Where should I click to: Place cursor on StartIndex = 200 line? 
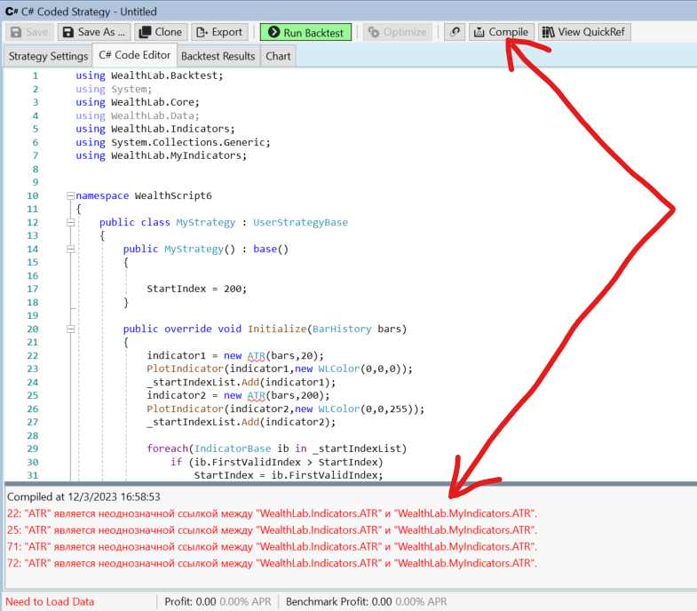coord(196,289)
